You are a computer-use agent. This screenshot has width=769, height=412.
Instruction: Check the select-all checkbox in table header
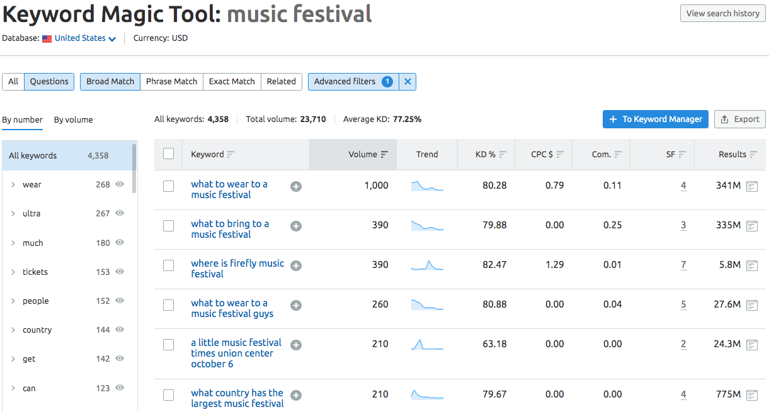(168, 153)
